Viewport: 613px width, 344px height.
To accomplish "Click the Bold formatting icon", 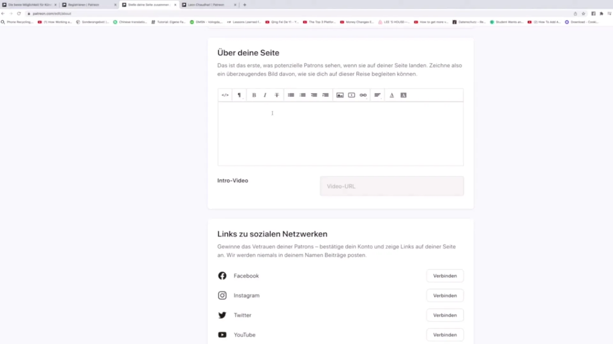I will click(254, 95).
